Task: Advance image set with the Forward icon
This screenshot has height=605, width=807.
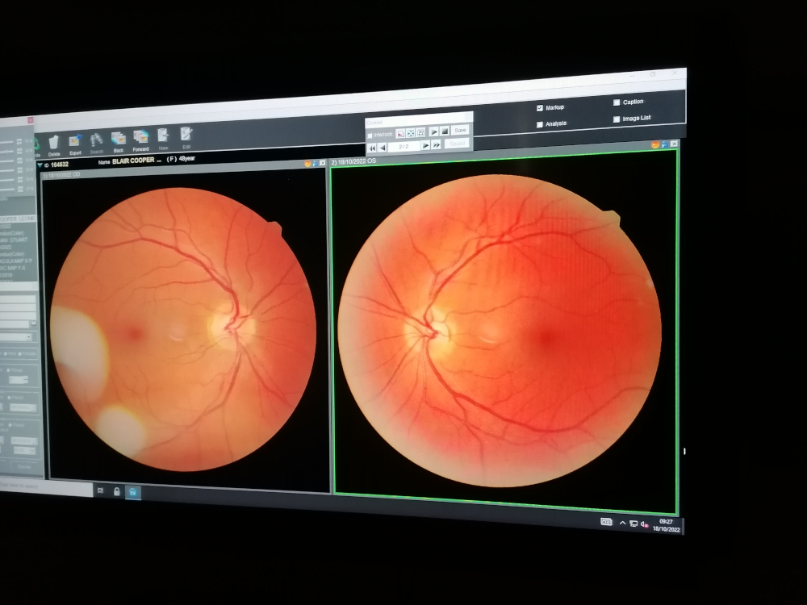Action: point(140,138)
